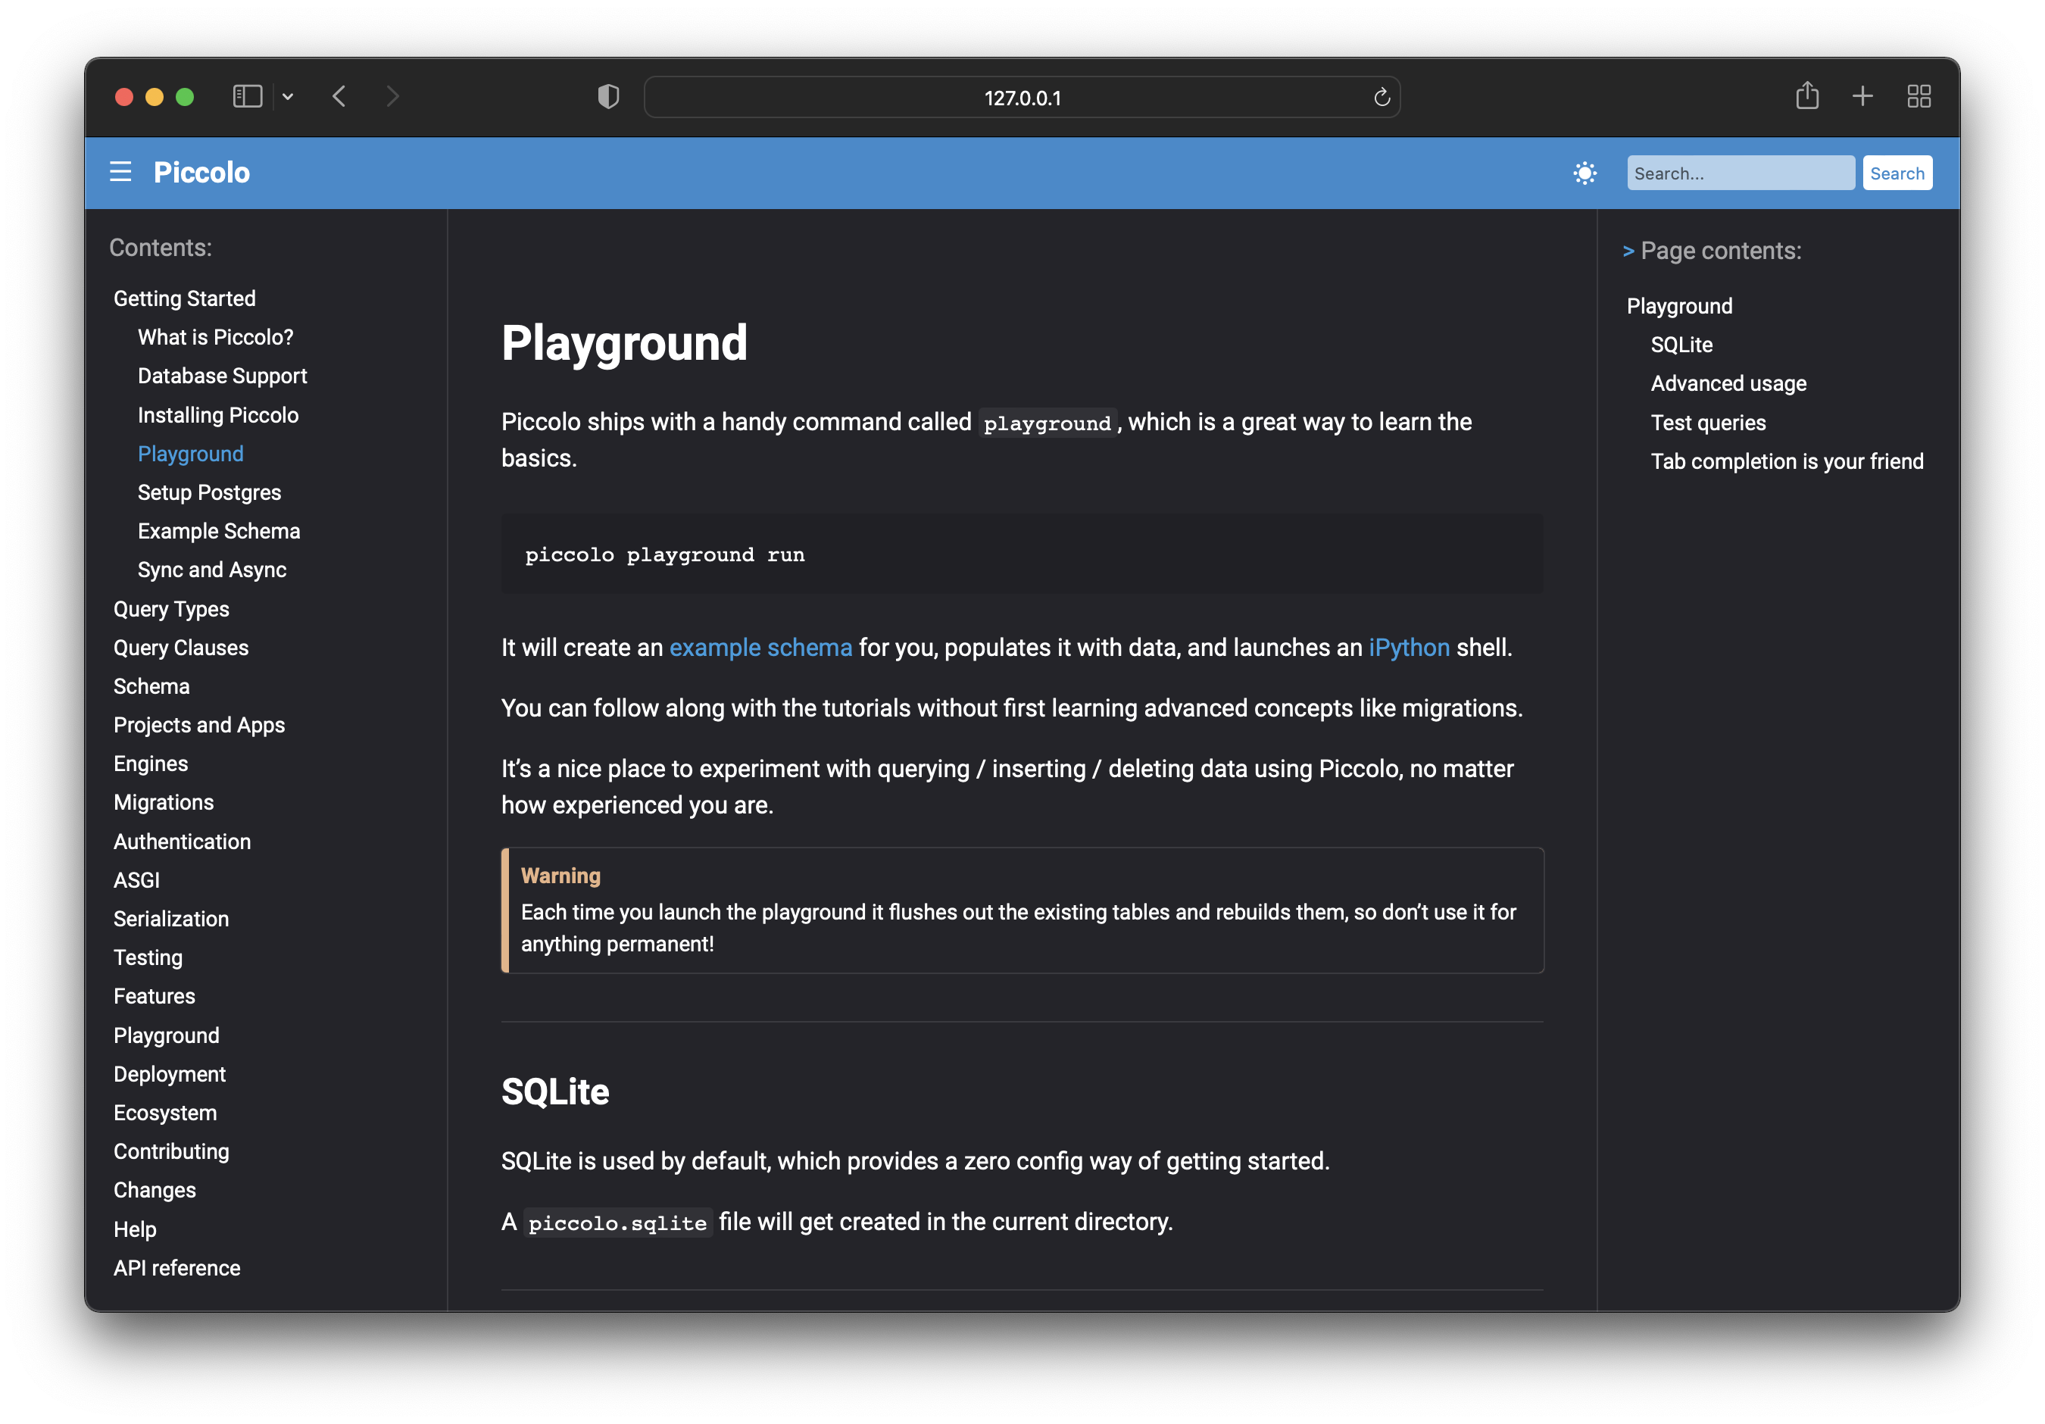Follow the iPython link
Viewport: 2045px width, 1424px height.
1408,648
